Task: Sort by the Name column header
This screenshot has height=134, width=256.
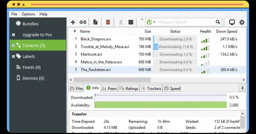Action: (x=85, y=31)
